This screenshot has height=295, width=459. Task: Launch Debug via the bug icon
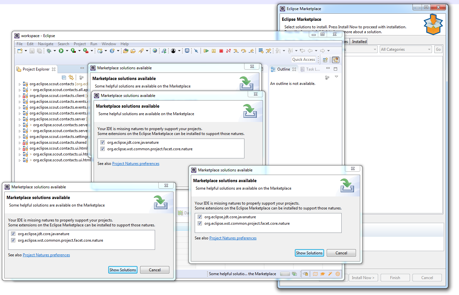49,51
